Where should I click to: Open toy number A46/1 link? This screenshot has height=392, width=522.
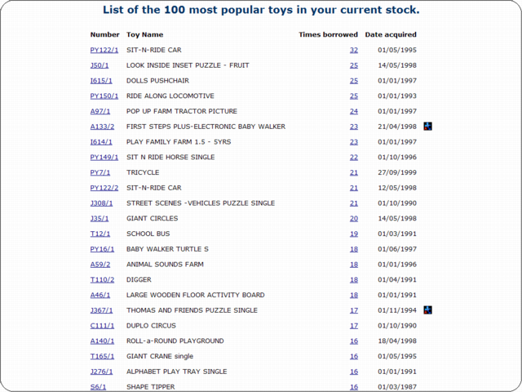point(100,296)
